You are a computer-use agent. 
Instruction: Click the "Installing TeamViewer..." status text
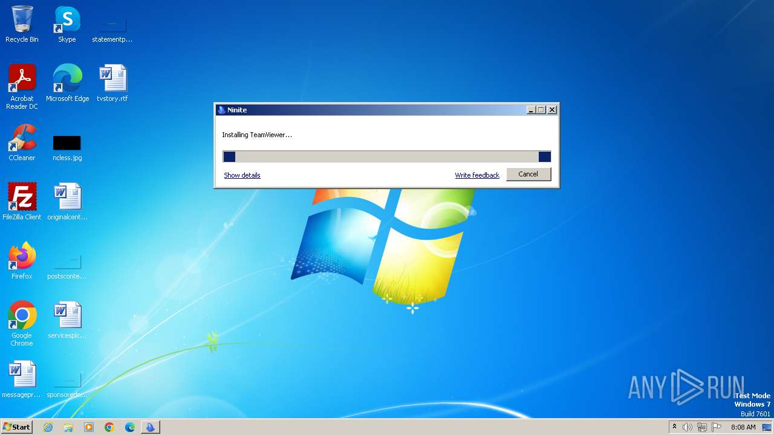click(x=257, y=135)
